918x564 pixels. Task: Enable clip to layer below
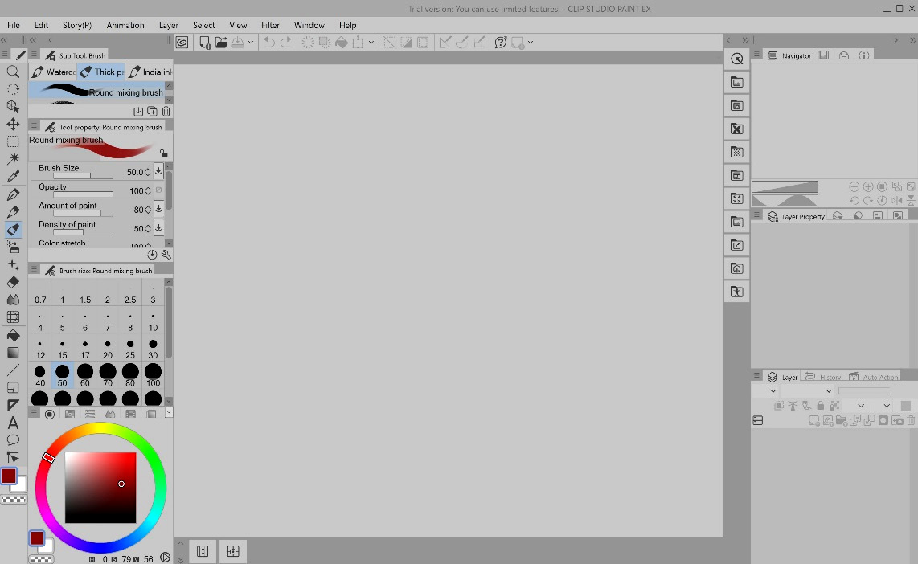coord(779,405)
